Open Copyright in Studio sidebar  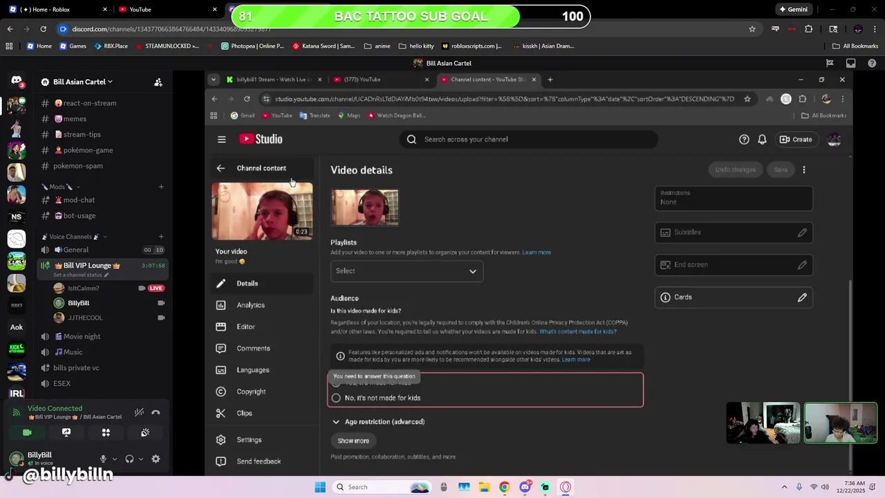point(262,391)
